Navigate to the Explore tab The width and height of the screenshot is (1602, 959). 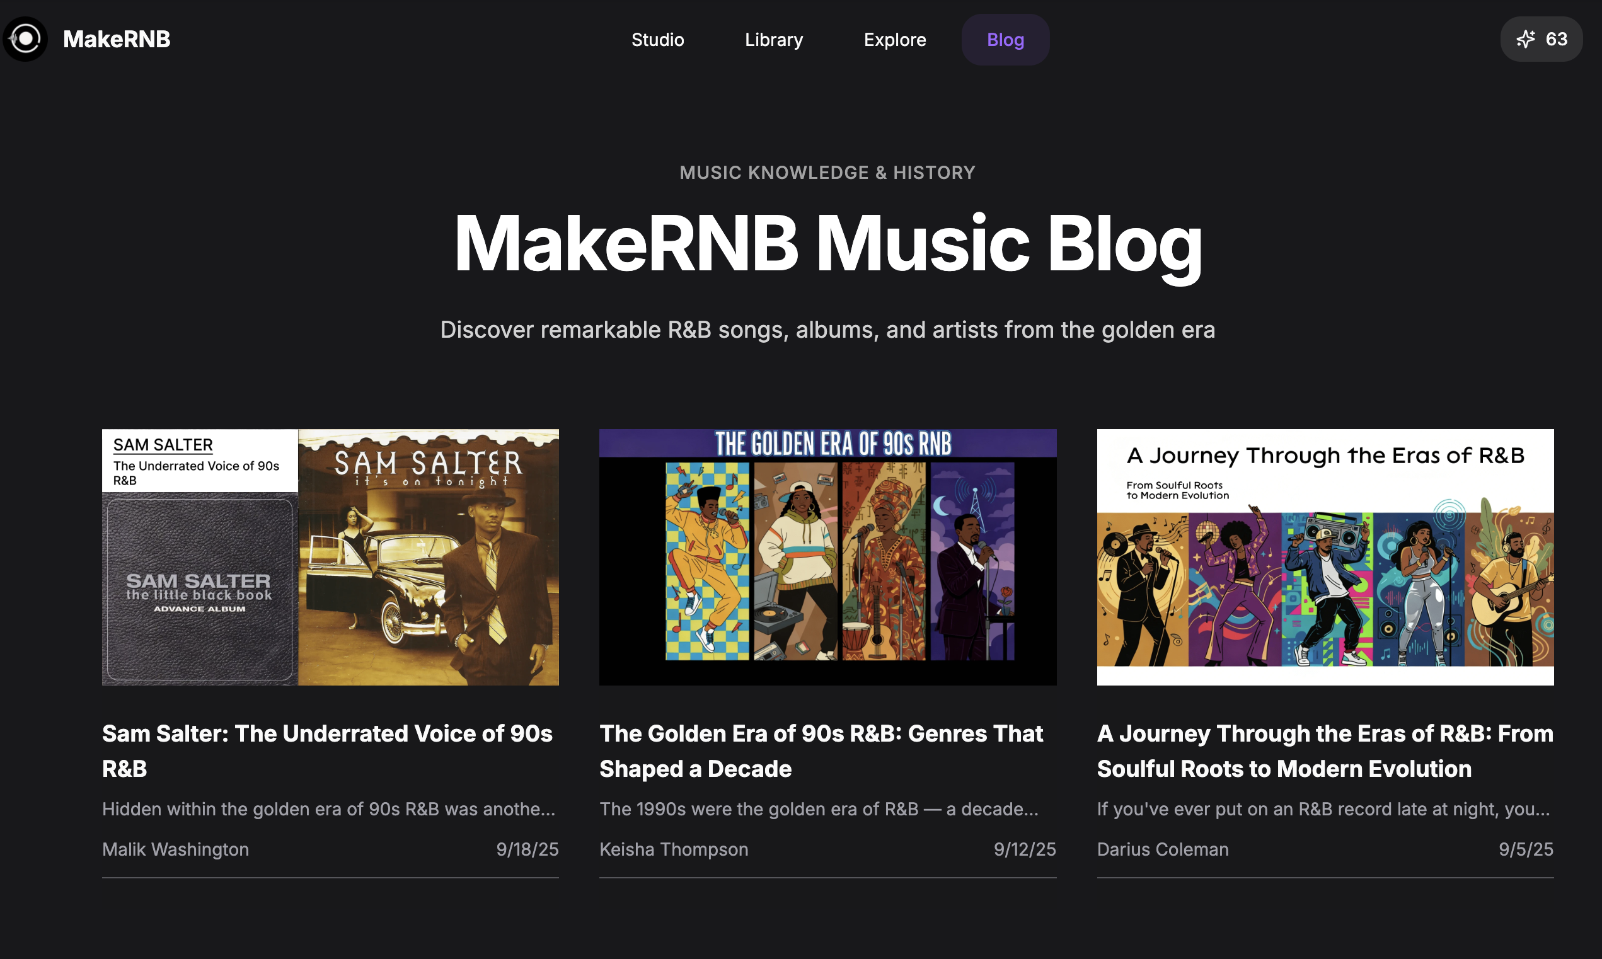[894, 40]
